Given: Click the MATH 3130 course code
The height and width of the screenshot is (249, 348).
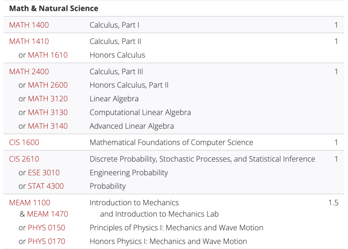Looking at the screenshot, I should [x=48, y=113].
